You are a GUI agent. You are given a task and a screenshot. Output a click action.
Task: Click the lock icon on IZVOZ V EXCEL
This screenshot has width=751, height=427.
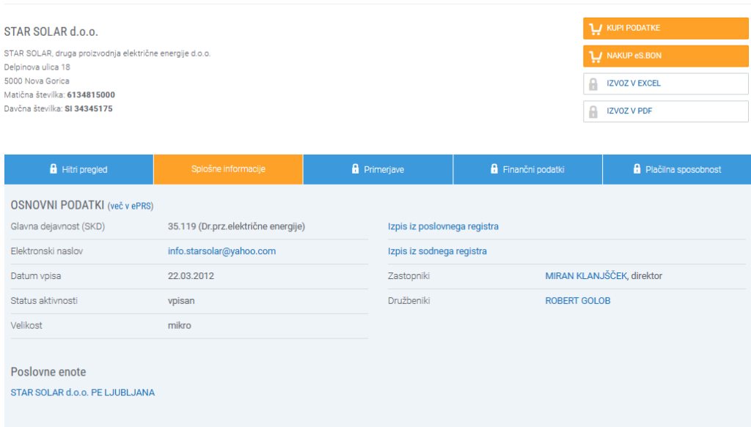[x=593, y=84]
